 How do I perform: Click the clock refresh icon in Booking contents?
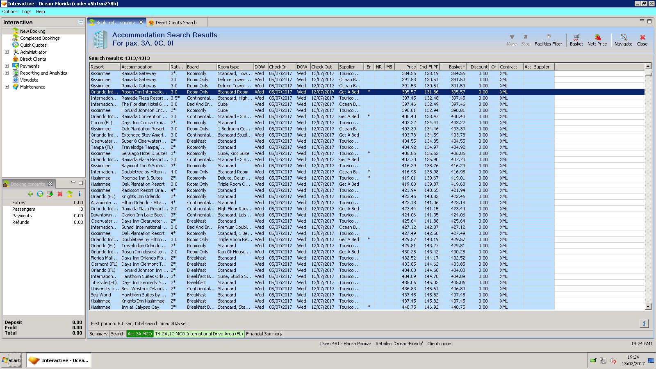click(x=40, y=194)
